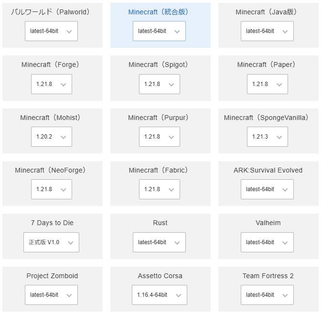Expand the Minecraft Paper version dropdown
This screenshot has height=314, width=321.
pyautogui.click(x=267, y=84)
